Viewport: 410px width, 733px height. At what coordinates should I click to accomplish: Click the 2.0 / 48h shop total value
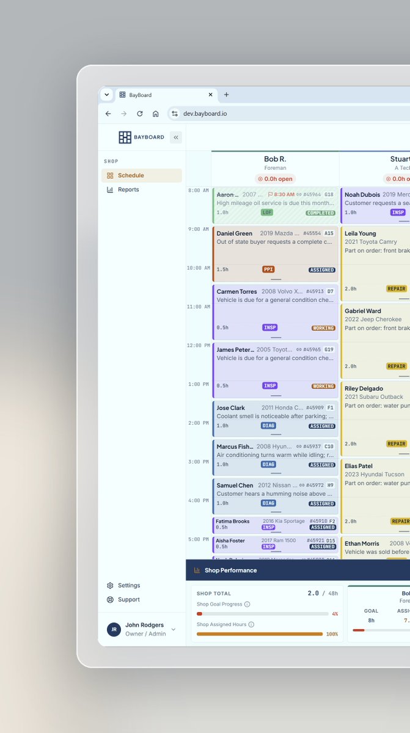323,593
